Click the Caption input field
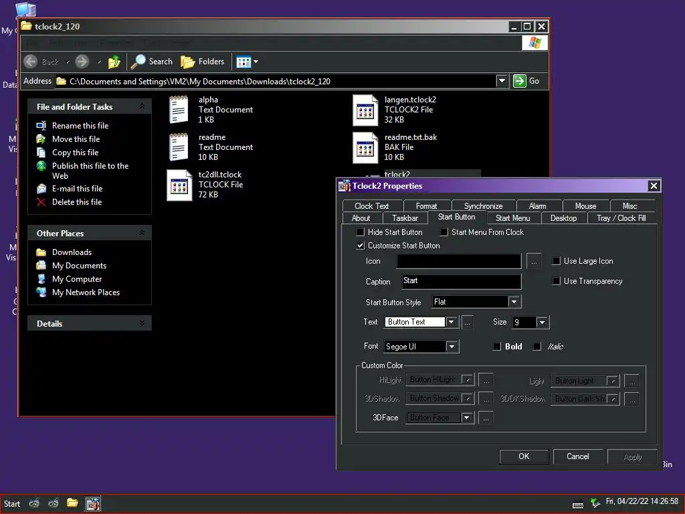Image resolution: width=685 pixels, height=514 pixels. pyautogui.click(x=462, y=281)
